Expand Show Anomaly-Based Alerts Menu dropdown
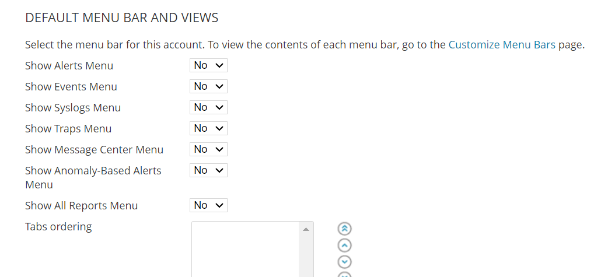The image size is (594, 277). [x=208, y=170]
